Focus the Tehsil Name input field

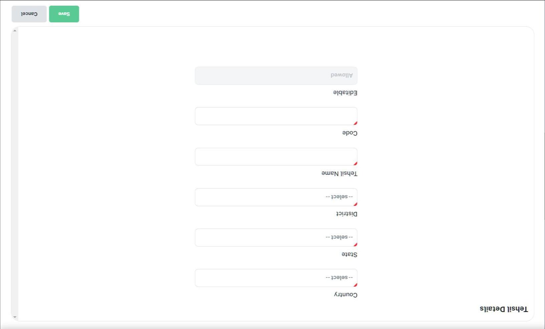(276, 157)
